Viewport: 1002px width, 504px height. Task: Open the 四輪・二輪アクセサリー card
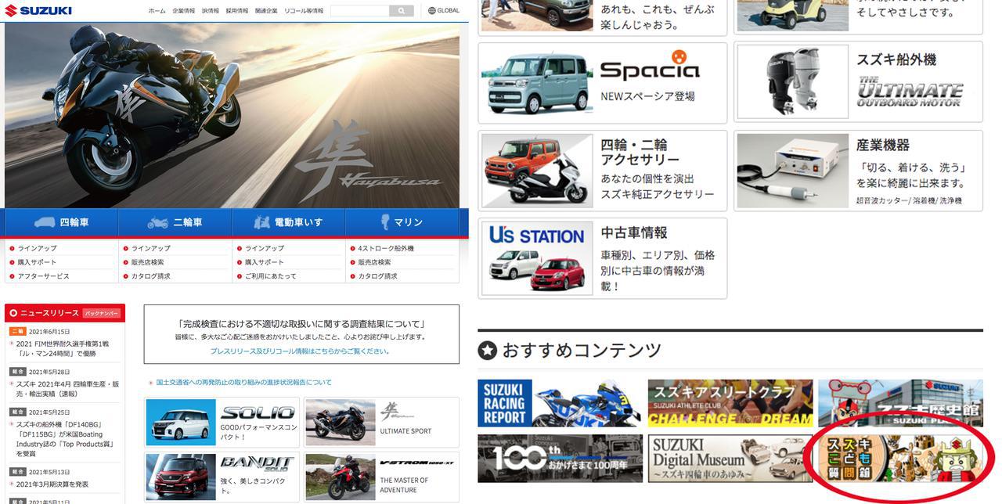click(x=602, y=171)
